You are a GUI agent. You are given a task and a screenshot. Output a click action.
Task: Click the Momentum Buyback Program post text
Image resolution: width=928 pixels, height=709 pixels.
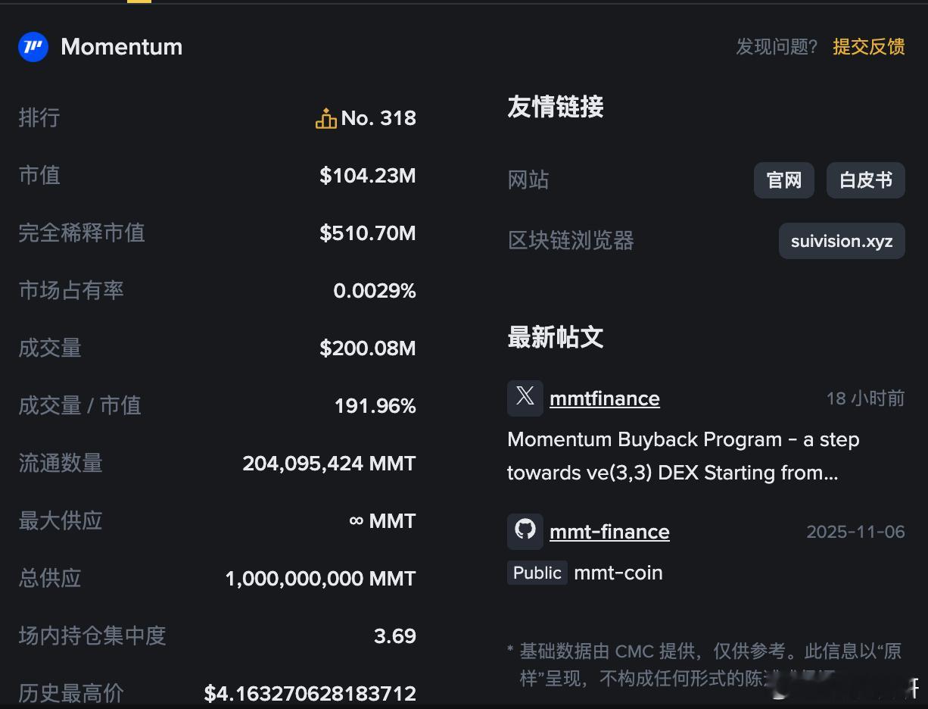(x=682, y=455)
